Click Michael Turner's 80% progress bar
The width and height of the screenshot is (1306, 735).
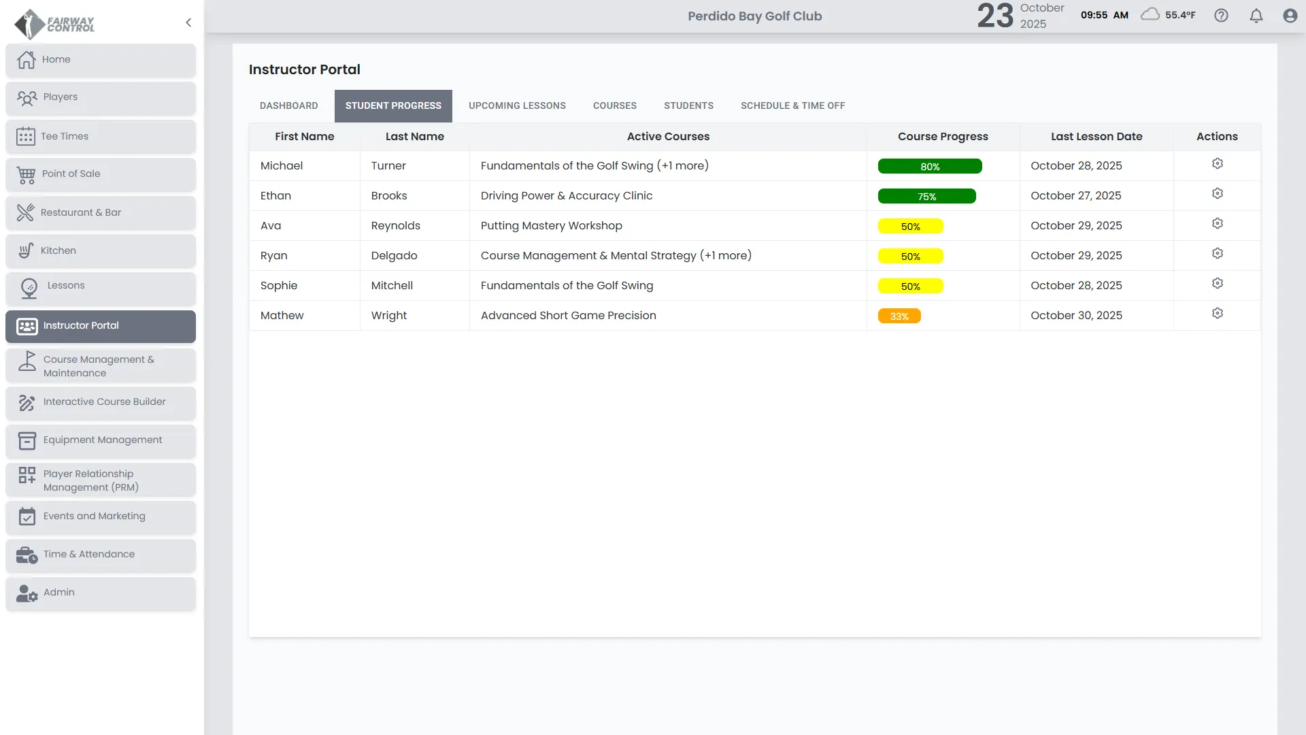(929, 167)
